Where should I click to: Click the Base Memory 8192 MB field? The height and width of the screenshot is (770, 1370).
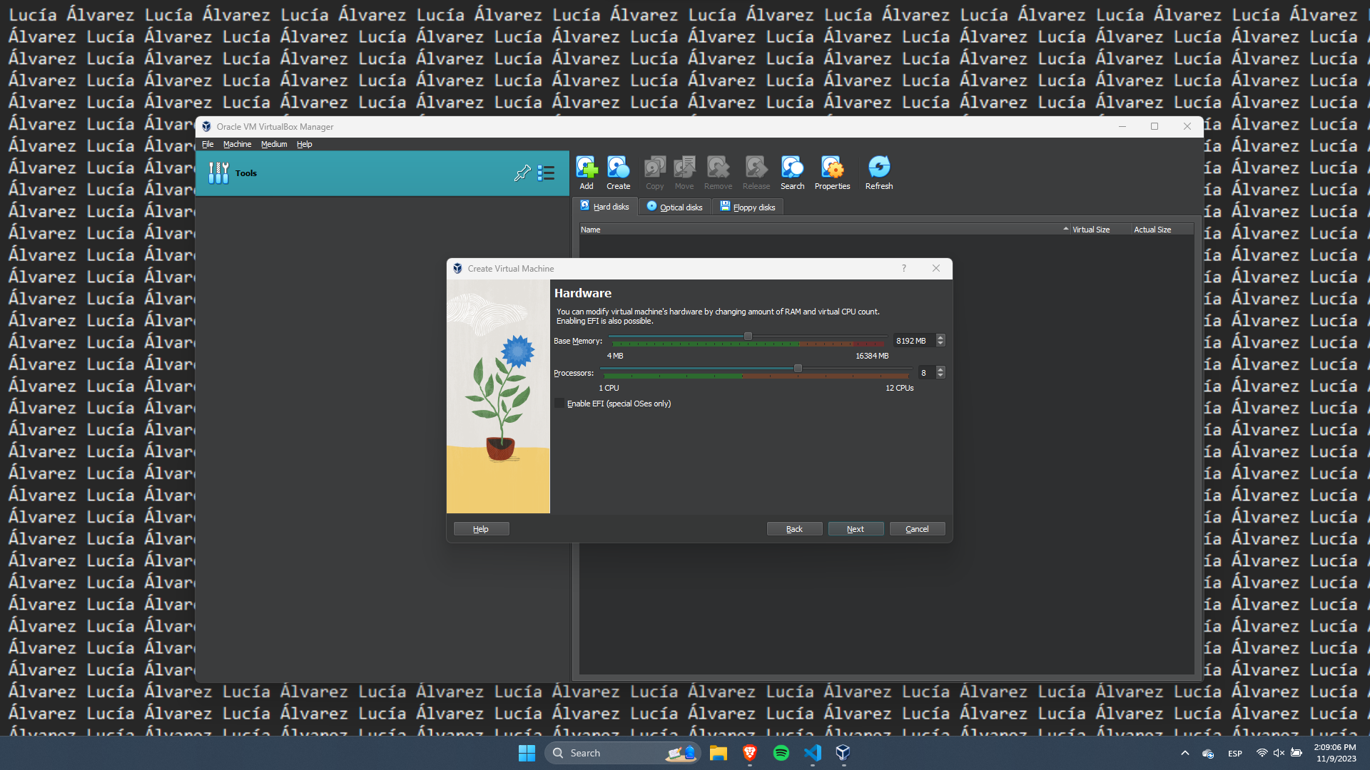coord(912,341)
